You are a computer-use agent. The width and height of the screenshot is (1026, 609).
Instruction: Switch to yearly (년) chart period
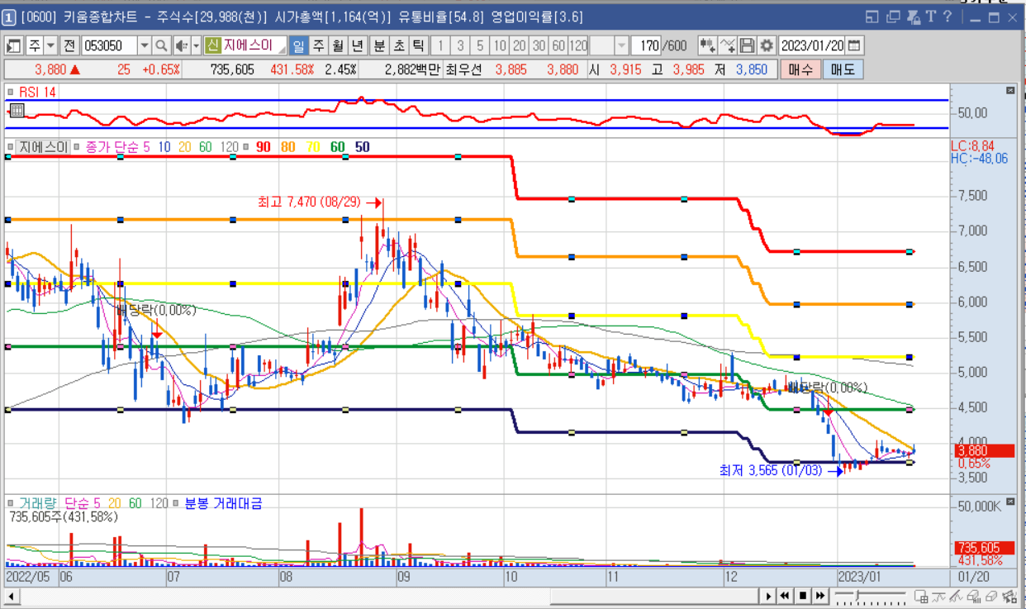[358, 45]
